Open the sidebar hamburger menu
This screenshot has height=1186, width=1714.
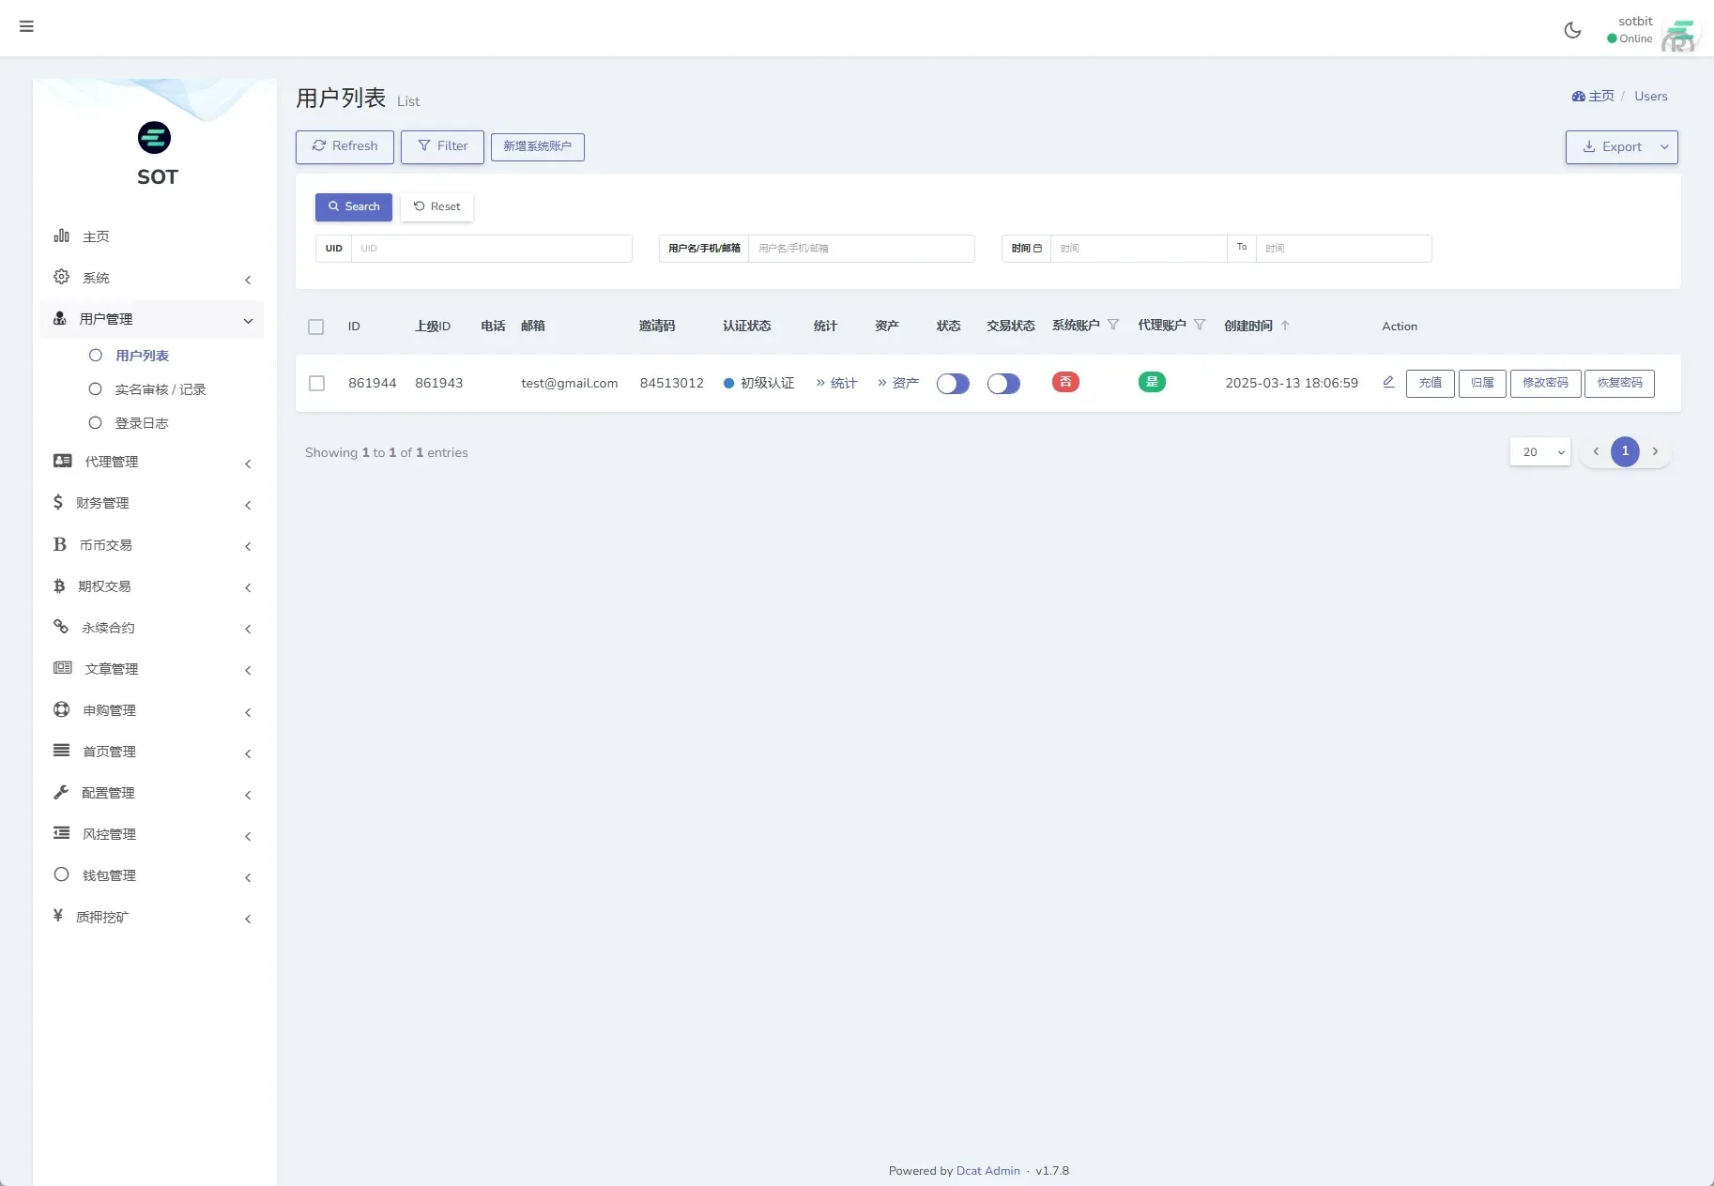(26, 26)
